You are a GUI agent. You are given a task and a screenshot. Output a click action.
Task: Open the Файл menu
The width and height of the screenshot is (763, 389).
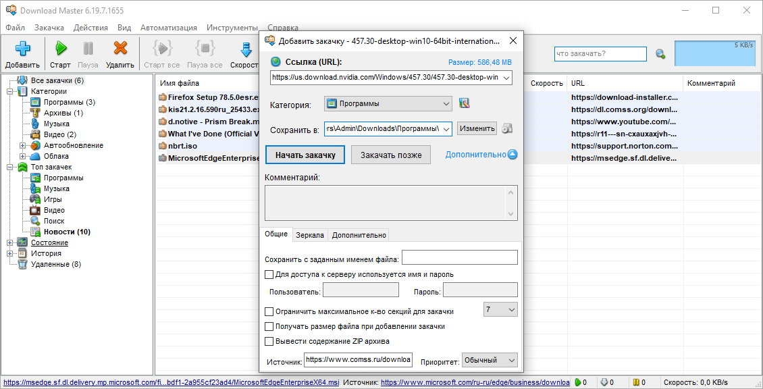pyautogui.click(x=16, y=28)
